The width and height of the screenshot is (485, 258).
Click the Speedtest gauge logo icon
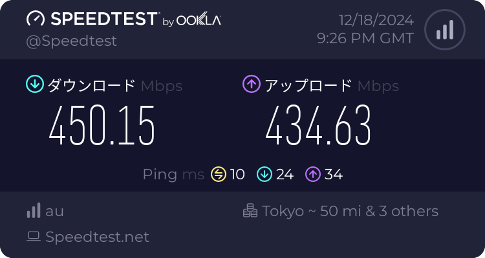(35, 19)
